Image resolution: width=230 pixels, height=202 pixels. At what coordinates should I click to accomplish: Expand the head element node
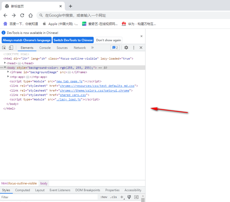(5, 63)
